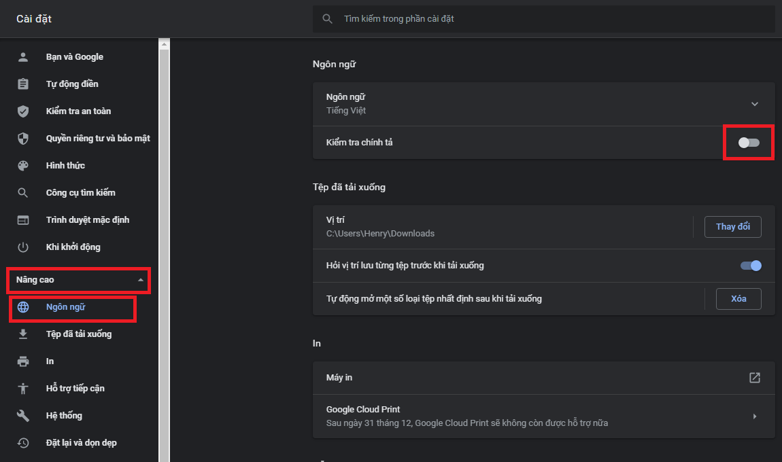Screen dimensions: 782x462
Task: Click the Thay đổi download location button
Action: [x=732, y=227]
